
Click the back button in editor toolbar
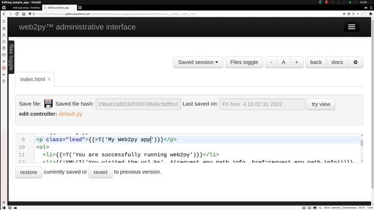(316, 62)
